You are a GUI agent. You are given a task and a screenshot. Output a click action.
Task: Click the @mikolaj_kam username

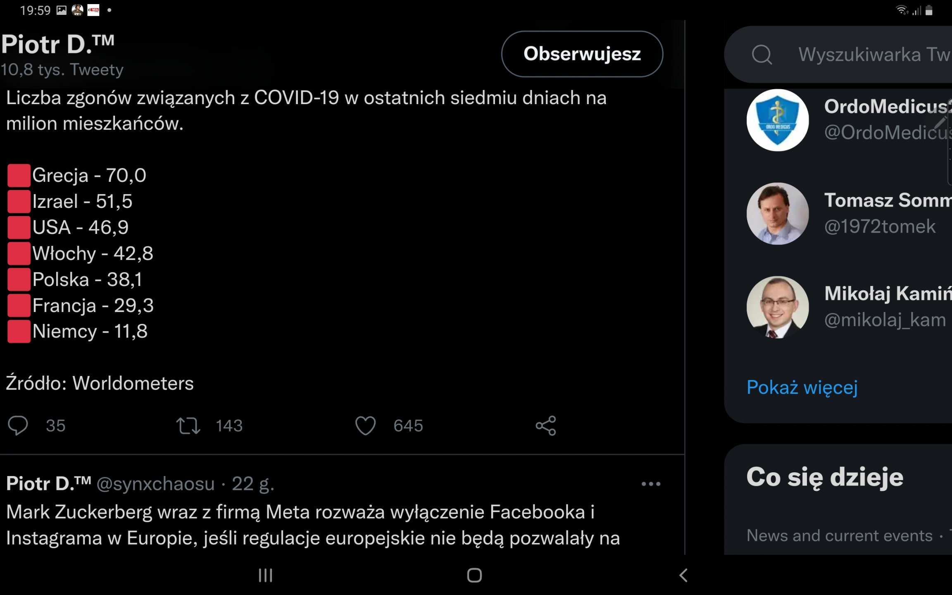coord(885,320)
